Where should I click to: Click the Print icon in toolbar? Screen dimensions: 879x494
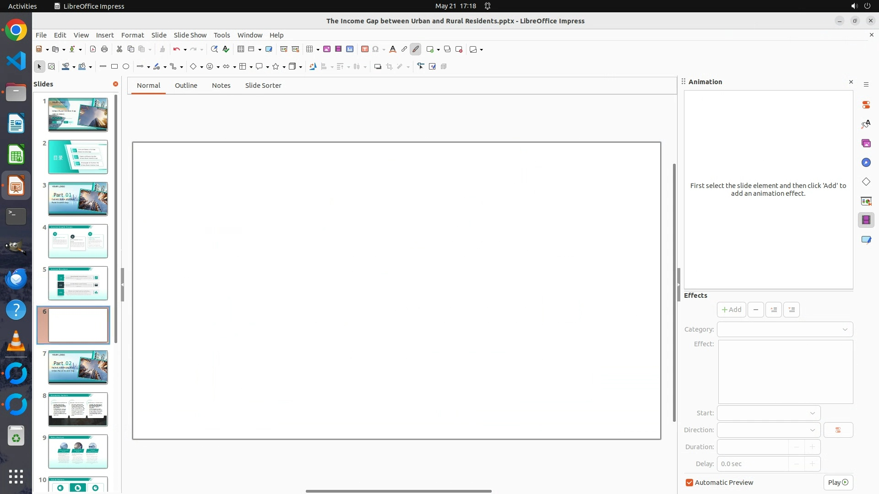point(104,49)
